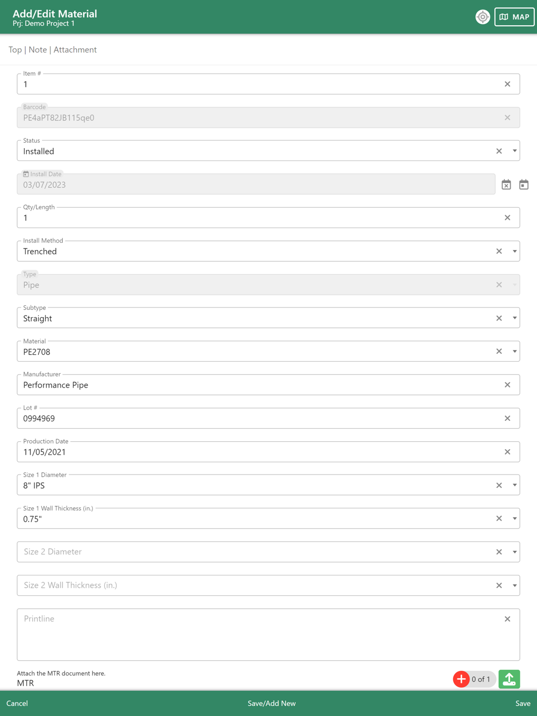Click Save/Add New button

271,703
